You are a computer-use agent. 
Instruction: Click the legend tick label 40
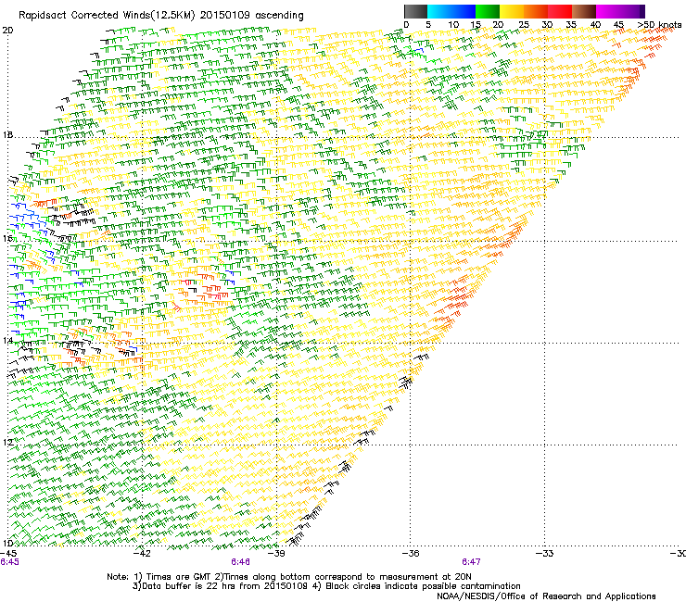[595, 25]
